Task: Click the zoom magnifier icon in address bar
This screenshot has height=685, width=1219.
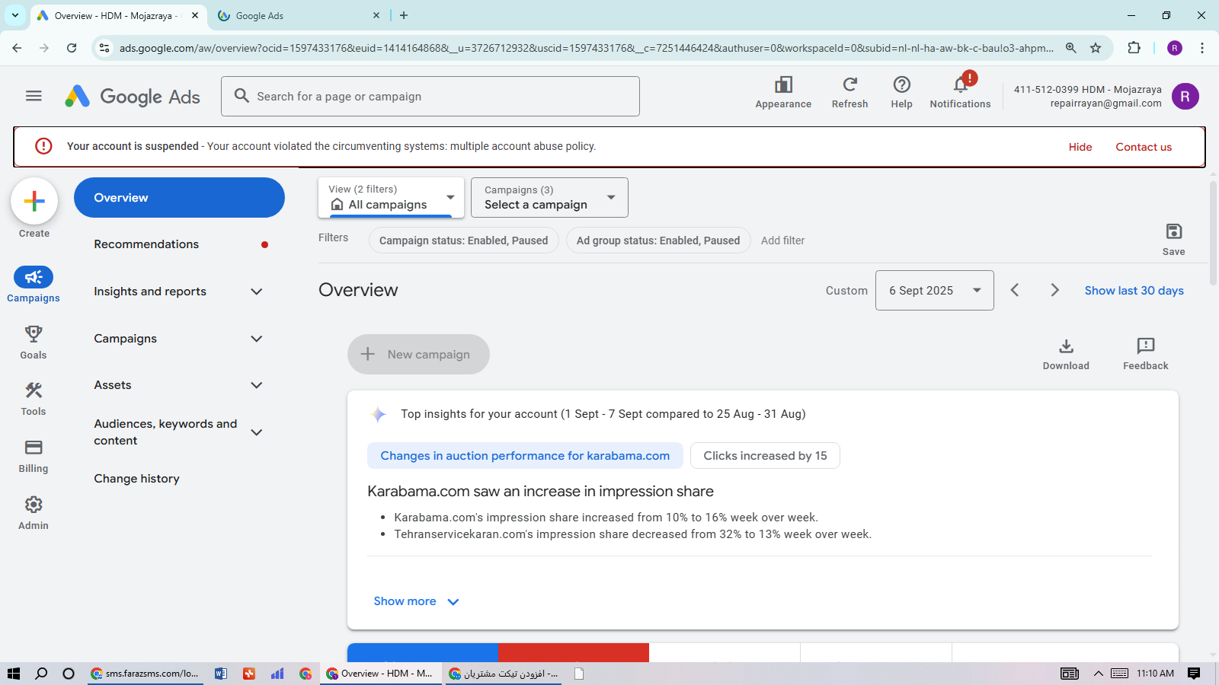Action: click(1071, 48)
